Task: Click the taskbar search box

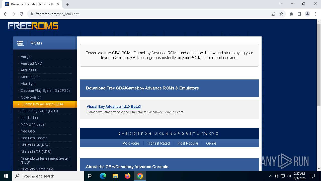Action: [x=48, y=176]
